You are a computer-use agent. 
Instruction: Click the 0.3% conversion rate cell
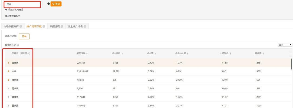(178, 72)
